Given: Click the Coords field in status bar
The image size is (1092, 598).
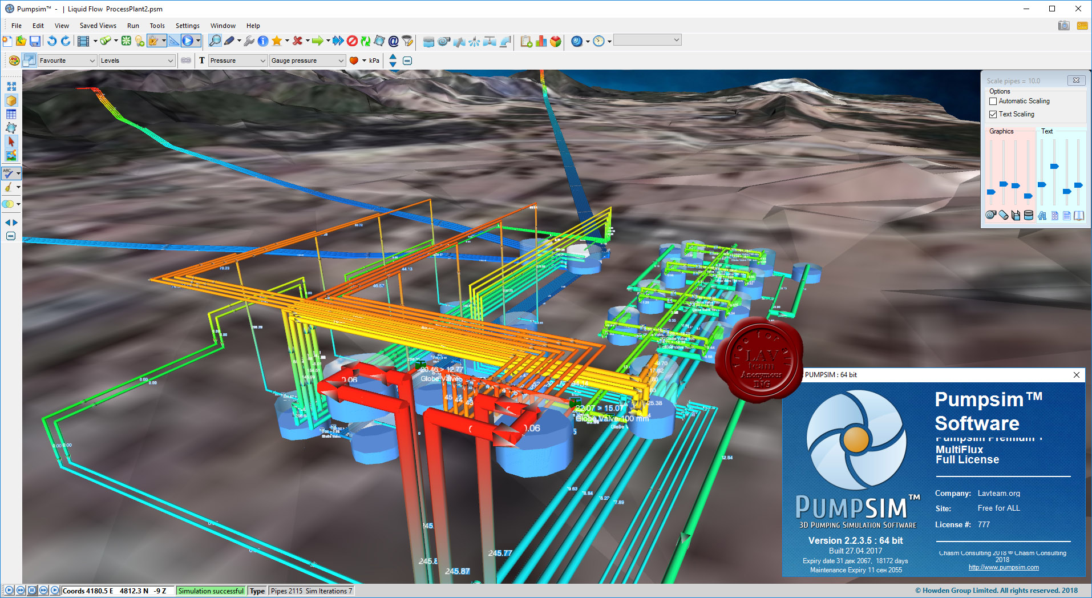Looking at the screenshot, I should point(118,591).
